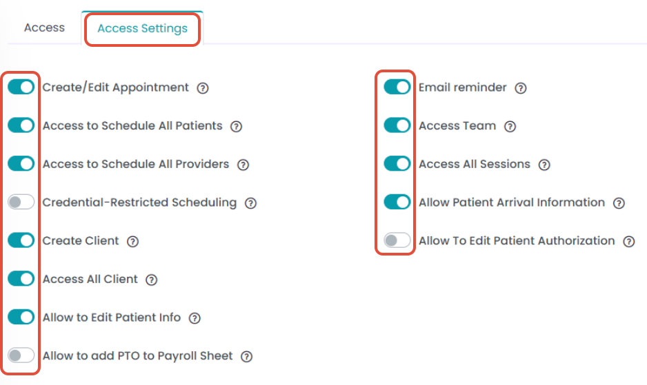Switch off the Access Team toggle
Image resolution: width=647 pixels, height=385 pixels.
(x=397, y=126)
